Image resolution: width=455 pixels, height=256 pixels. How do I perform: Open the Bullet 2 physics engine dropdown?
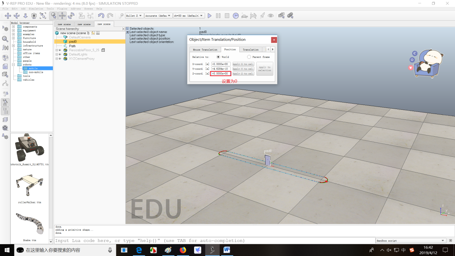tap(135, 16)
